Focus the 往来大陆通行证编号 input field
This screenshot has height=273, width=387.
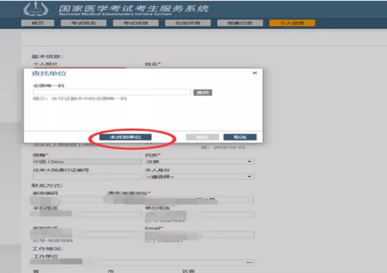(x=83, y=177)
